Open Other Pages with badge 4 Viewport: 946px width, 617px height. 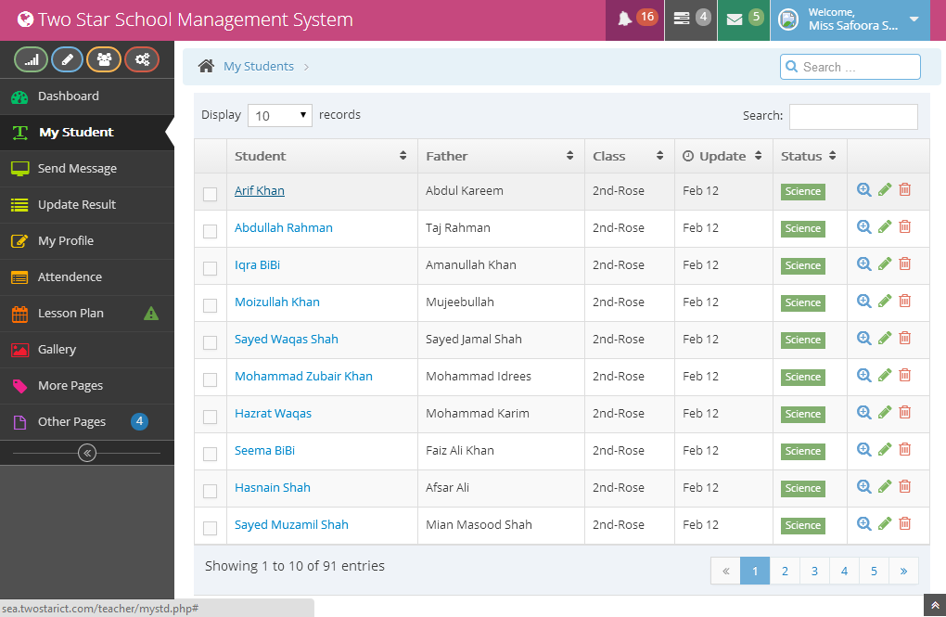pos(87,422)
